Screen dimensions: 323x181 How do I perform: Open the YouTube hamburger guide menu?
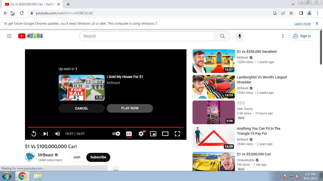(x=9, y=36)
